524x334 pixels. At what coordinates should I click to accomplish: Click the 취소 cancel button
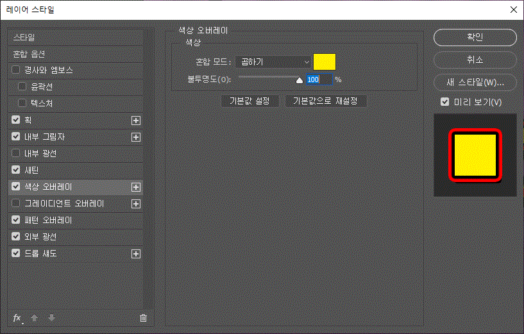(x=475, y=60)
